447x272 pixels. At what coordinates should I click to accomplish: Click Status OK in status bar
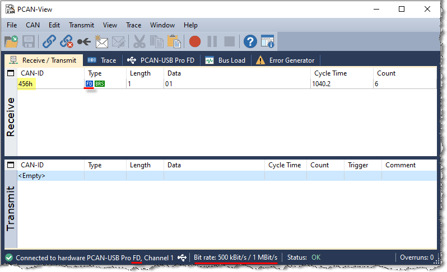pos(304,257)
